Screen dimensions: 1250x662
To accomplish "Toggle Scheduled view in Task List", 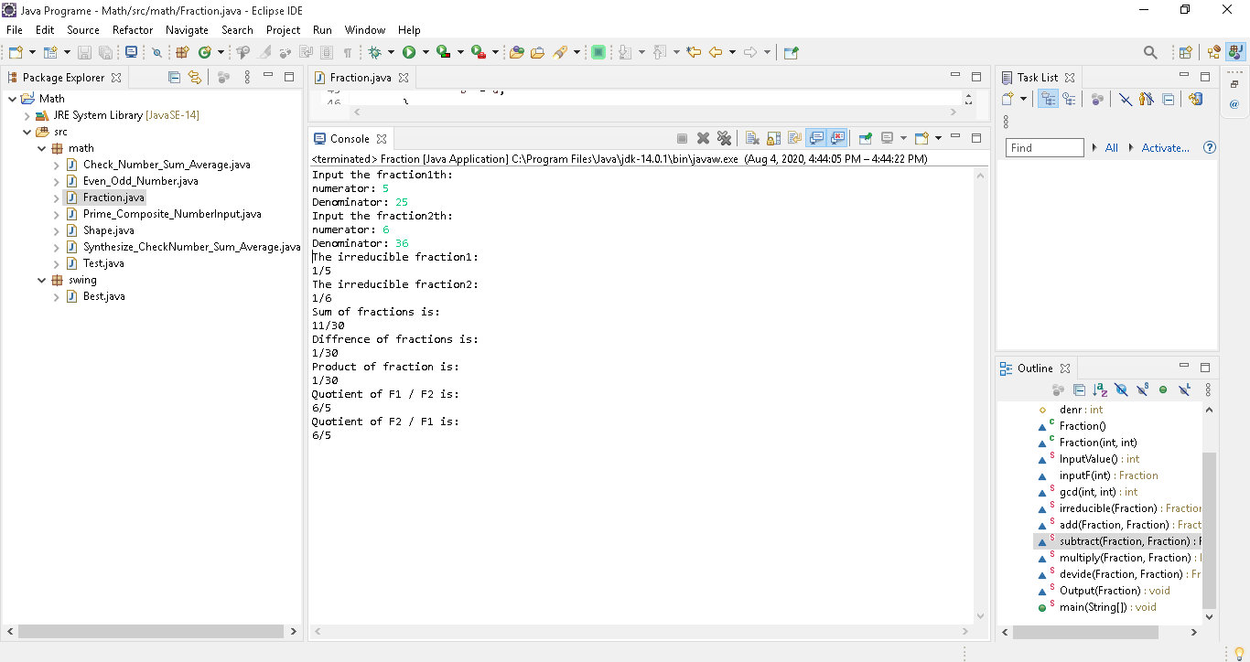I will coord(1069,99).
